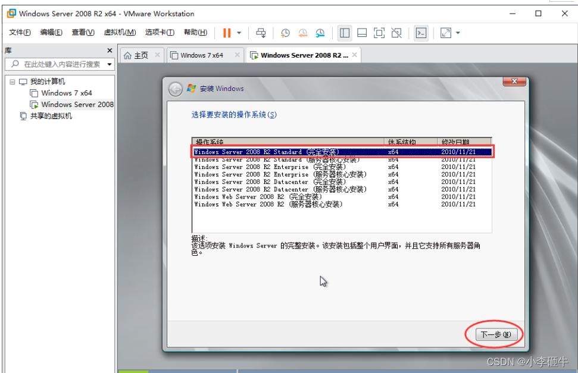
Task: Click the back arrow in the installer
Action: point(176,89)
